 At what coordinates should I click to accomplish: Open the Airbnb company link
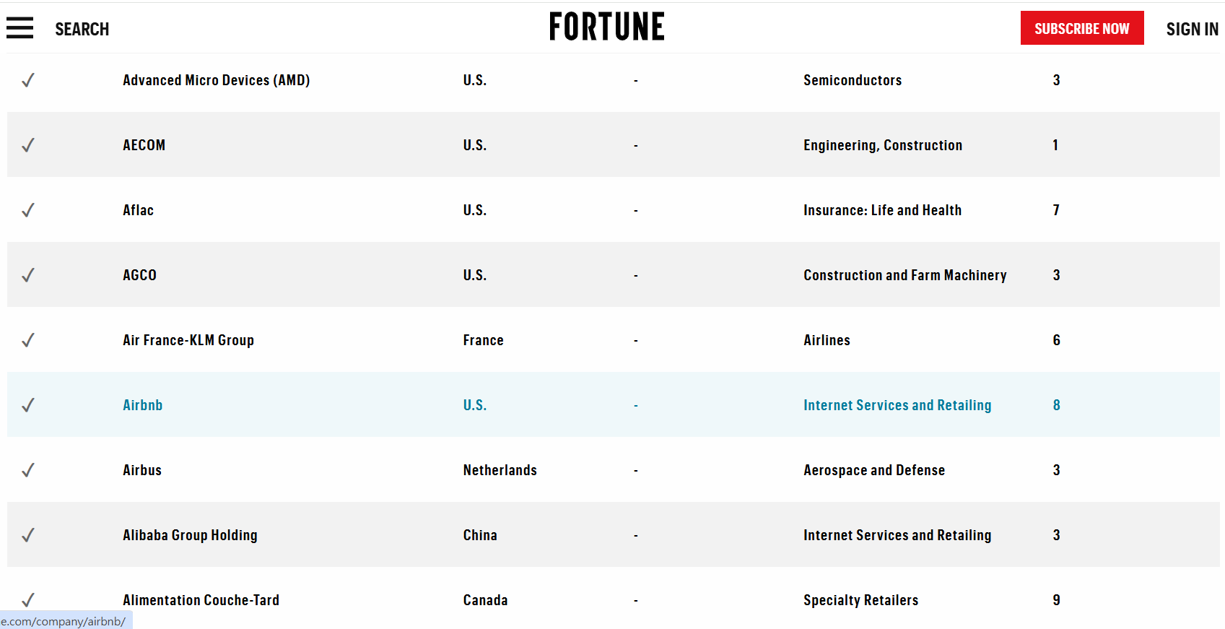pos(143,405)
